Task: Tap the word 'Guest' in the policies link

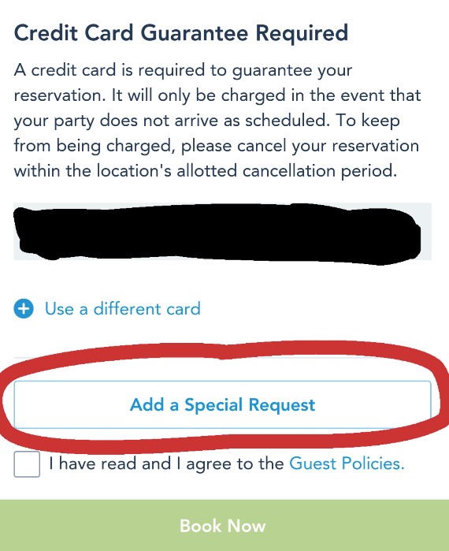Action: pos(313,464)
